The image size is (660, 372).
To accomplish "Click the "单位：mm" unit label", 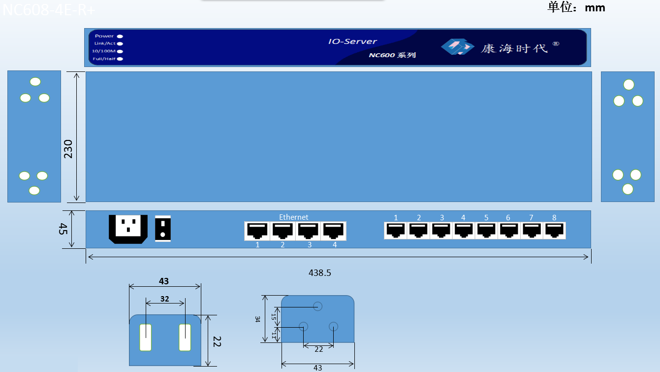I will click(x=576, y=7).
